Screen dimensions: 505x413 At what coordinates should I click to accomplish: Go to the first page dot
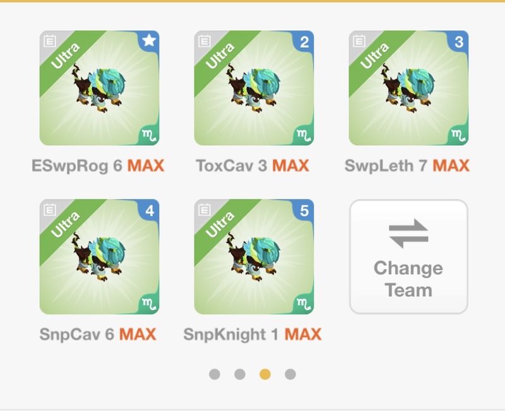[215, 374]
